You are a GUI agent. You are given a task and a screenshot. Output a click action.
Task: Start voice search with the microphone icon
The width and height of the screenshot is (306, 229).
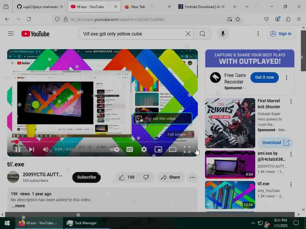(x=223, y=34)
